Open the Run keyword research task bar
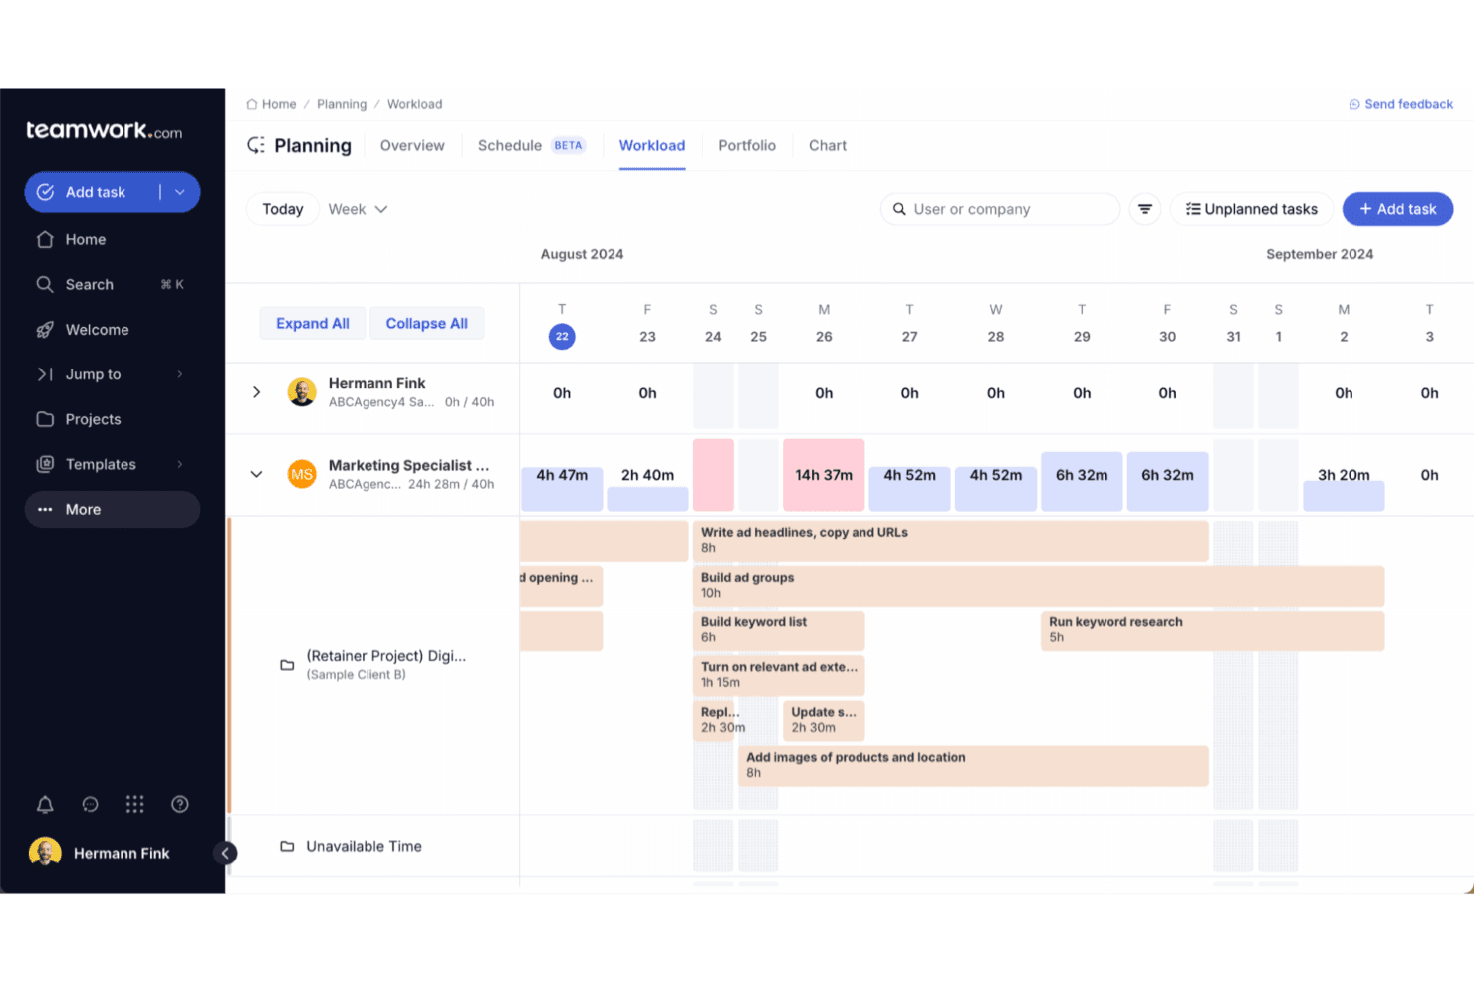This screenshot has height=983, width=1474. click(1212, 630)
